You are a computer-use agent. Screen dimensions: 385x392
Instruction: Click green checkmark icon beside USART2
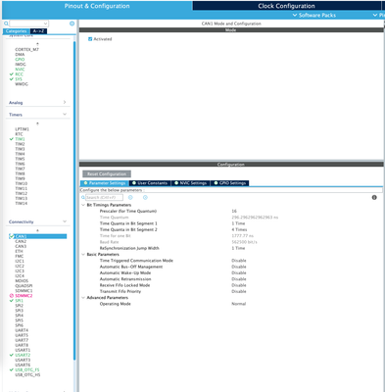[x=12, y=355]
